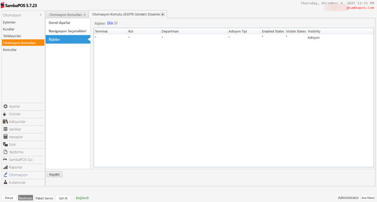Close the Otomasyon Komutları tab
This screenshot has width=377, height=202.
[84, 15]
